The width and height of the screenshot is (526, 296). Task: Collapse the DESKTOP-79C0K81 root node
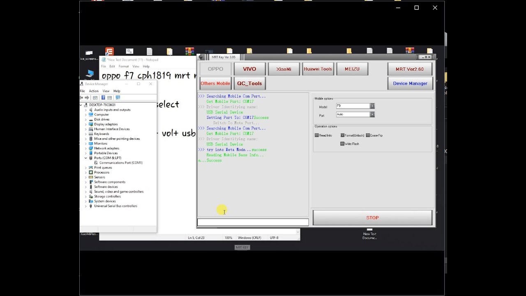tap(81, 105)
